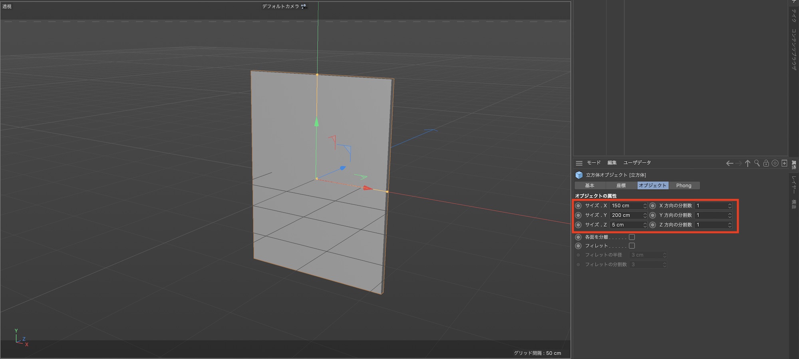The width and height of the screenshot is (799, 359).
Task: Enable the フィレット checkbox
Action: (x=632, y=246)
